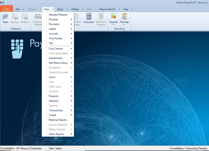Select Labels in the View menu
This screenshot has height=151, width=209.
58,29
